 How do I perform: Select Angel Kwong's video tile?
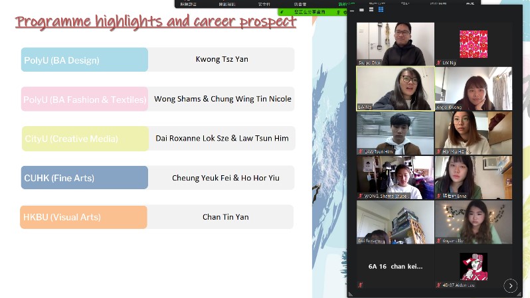click(x=473, y=88)
